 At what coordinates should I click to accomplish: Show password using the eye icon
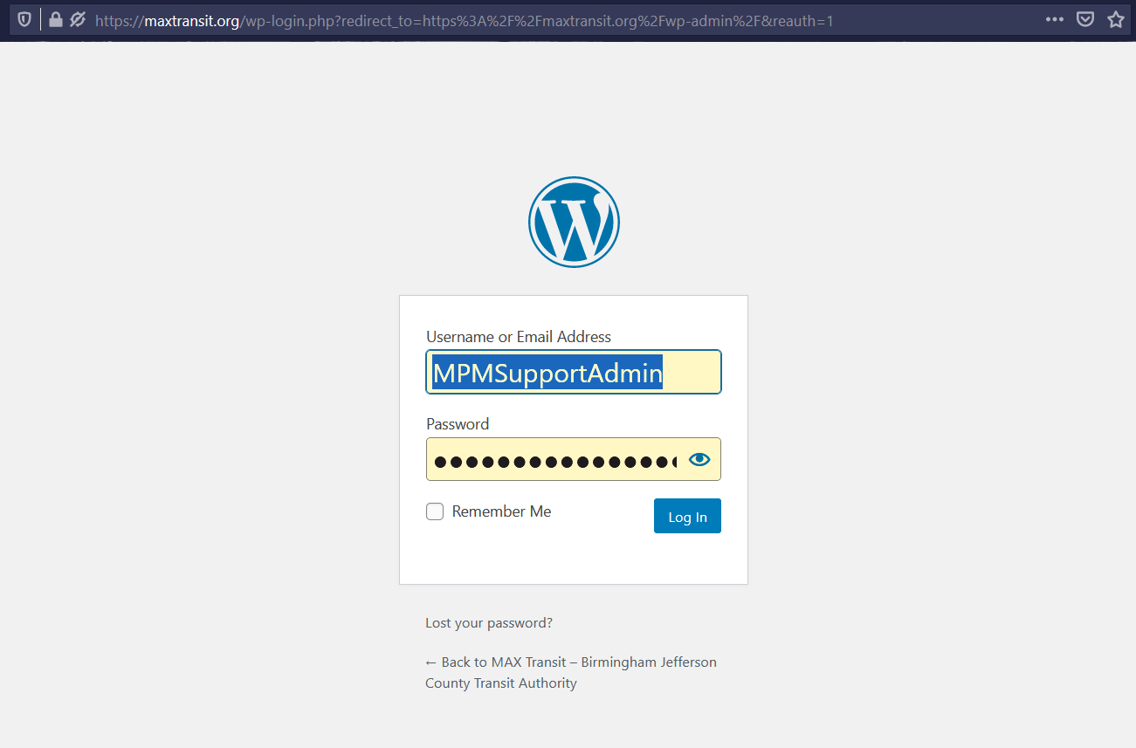point(699,459)
